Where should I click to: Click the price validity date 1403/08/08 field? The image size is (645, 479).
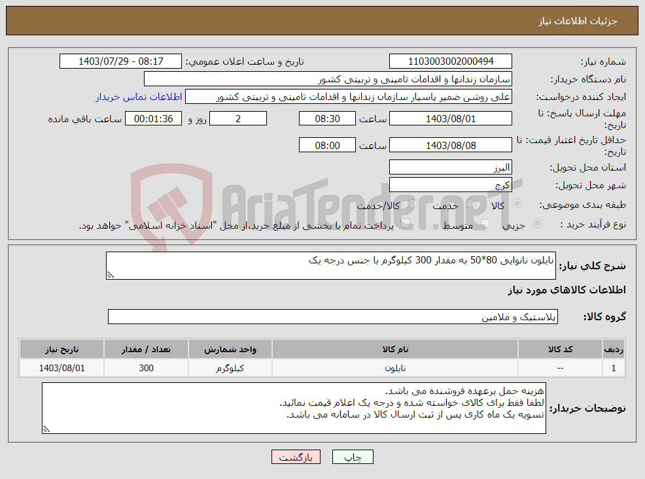pos(451,145)
